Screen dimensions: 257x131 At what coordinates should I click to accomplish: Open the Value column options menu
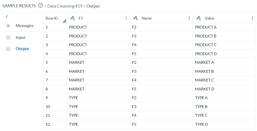click(x=252, y=18)
